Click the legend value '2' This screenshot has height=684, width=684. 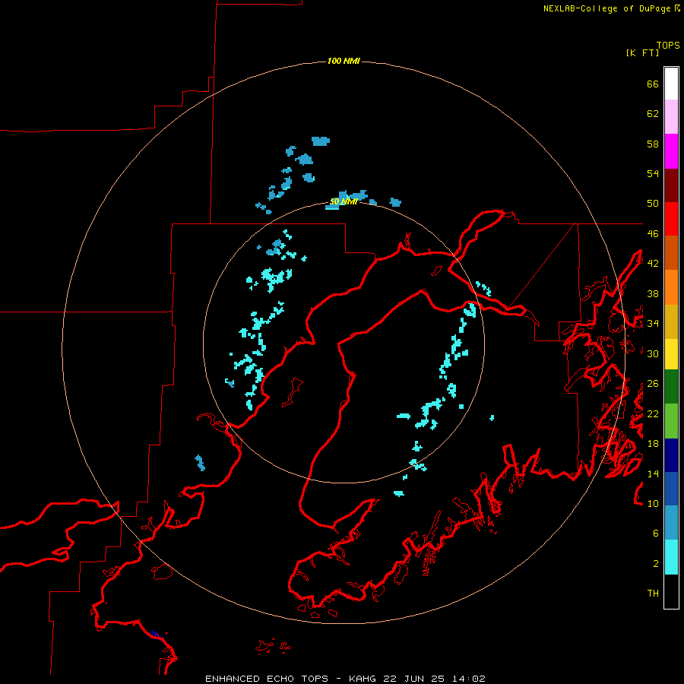pyautogui.click(x=656, y=564)
